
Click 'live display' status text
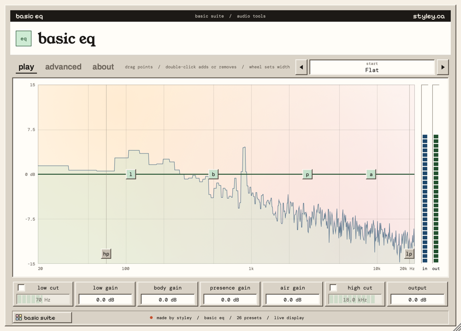tap(289, 318)
